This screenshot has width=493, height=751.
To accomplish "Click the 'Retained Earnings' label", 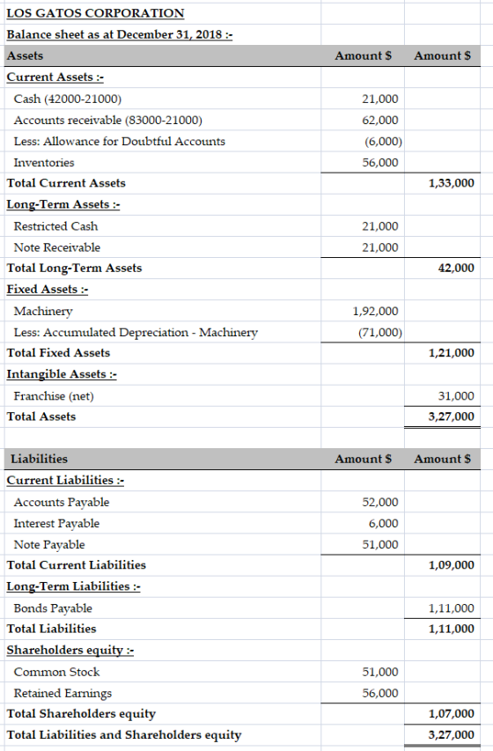I will 63,693.
